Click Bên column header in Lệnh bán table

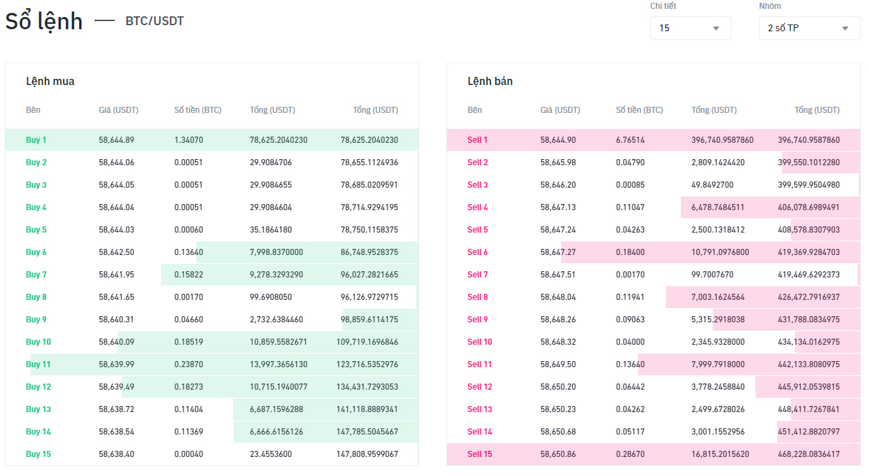(x=474, y=110)
